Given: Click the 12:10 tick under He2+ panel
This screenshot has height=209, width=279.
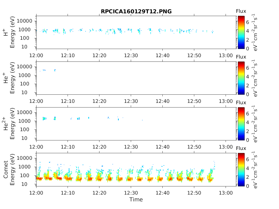Looking at the screenshot, I should (x=68, y=147).
